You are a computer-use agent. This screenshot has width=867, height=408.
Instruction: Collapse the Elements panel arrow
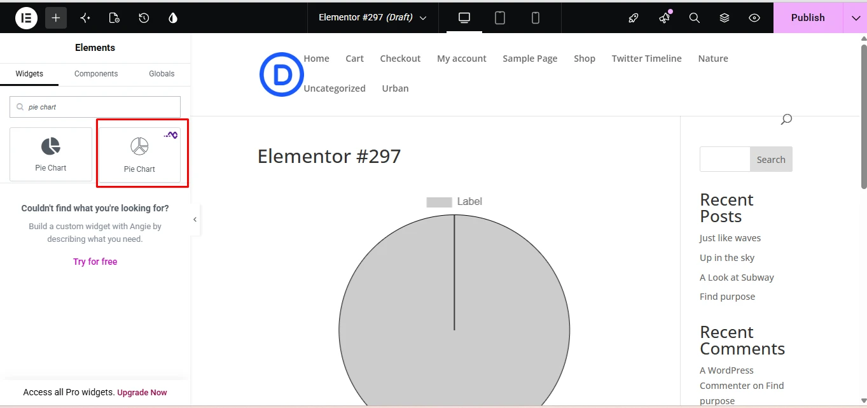tap(195, 220)
